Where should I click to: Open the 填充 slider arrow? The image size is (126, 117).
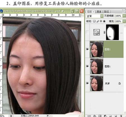(x=124, y=21)
